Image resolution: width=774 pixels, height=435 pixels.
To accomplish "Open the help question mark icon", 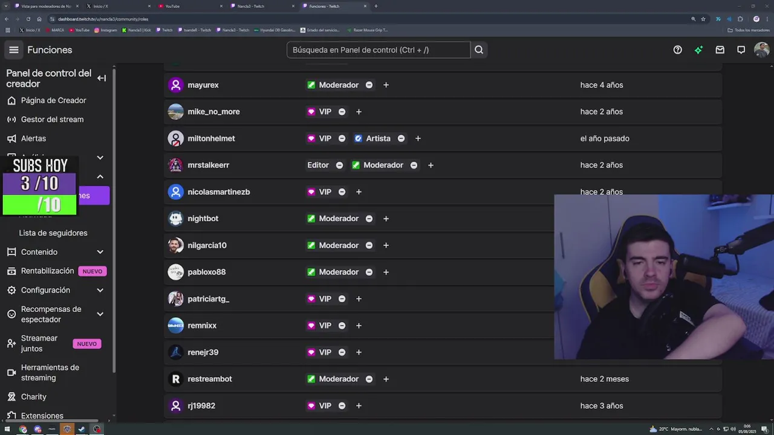I will click(x=678, y=50).
